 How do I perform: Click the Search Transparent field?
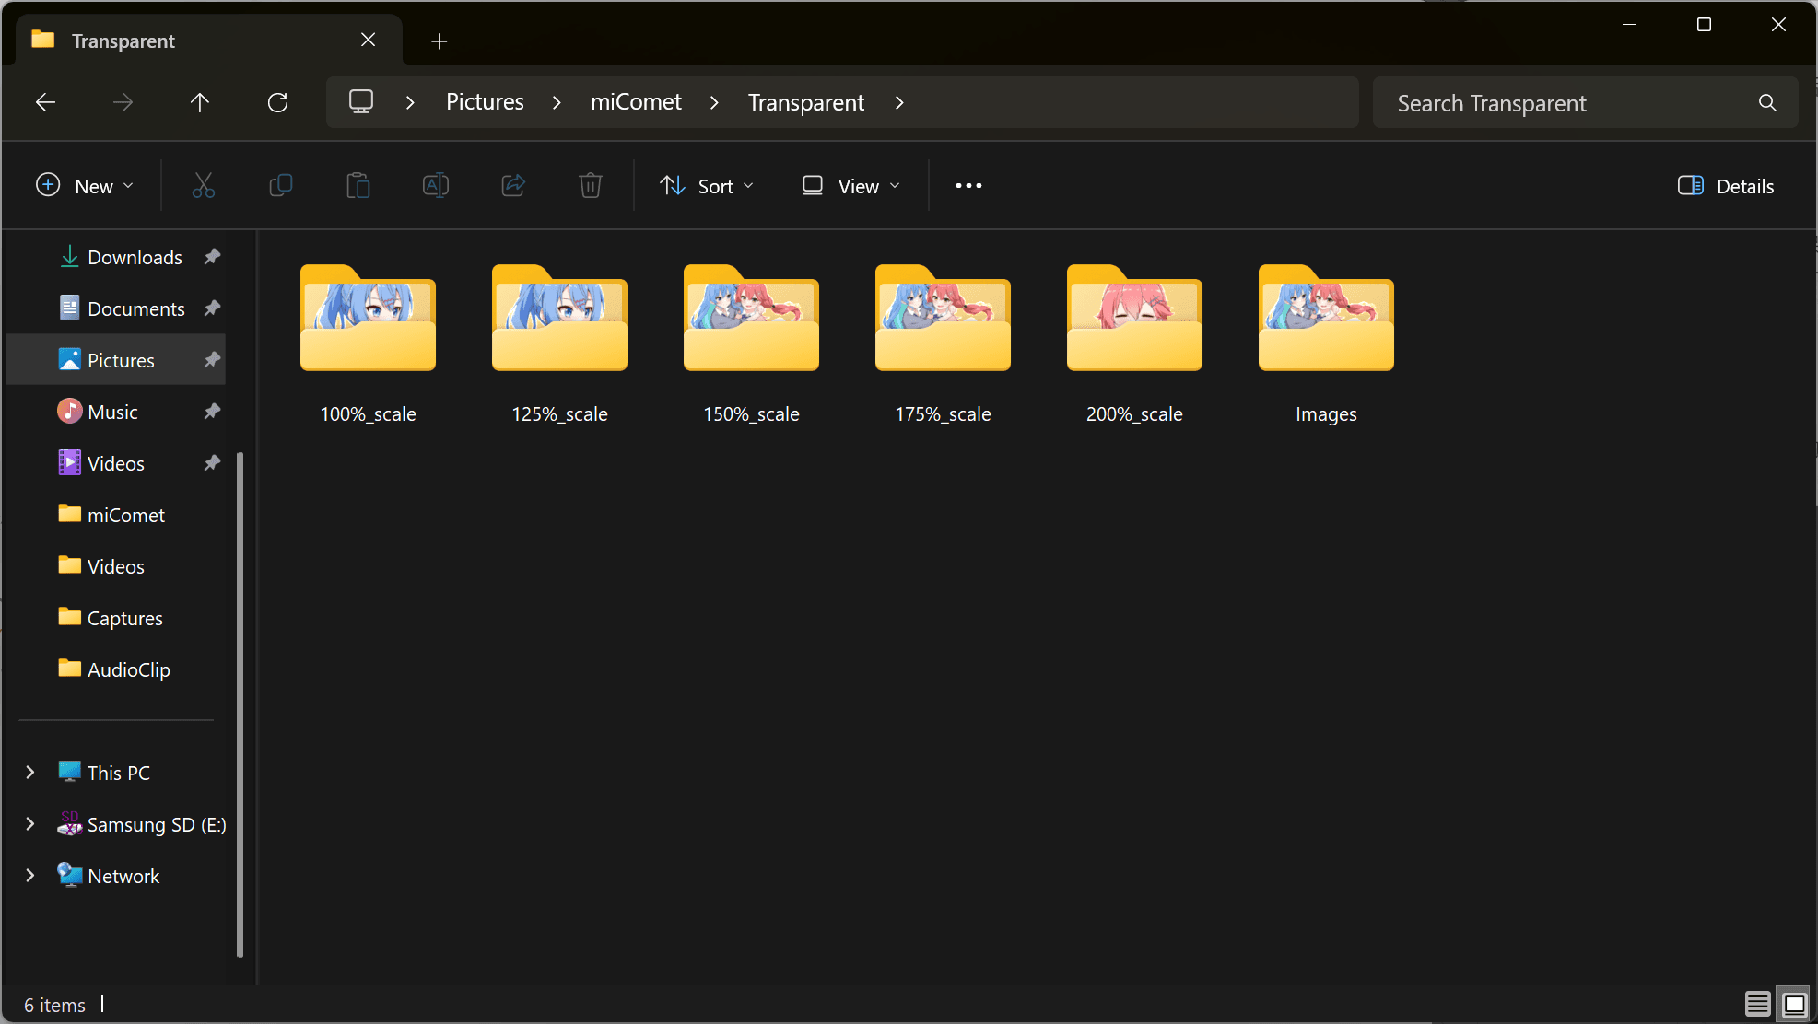tap(1585, 102)
